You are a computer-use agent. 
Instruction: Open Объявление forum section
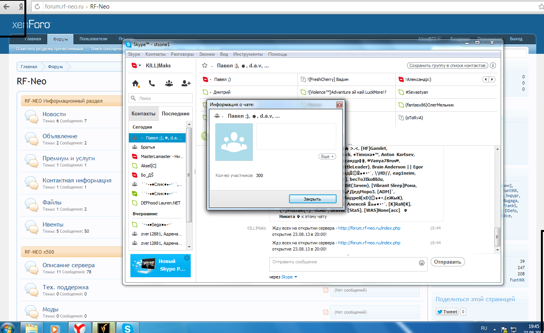(60, 136)
